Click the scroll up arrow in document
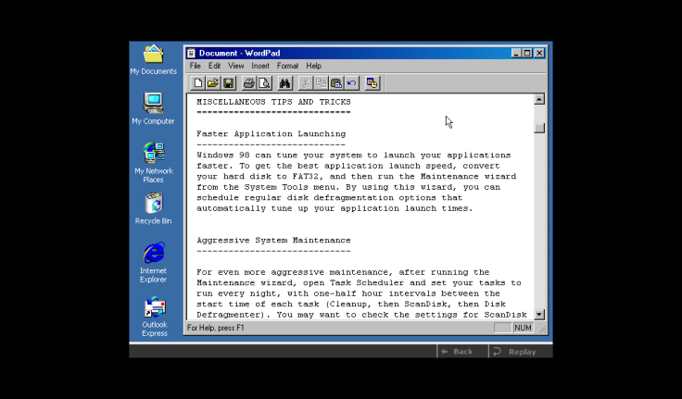Viewport: 682px width, 399px height. click(539, 99)
